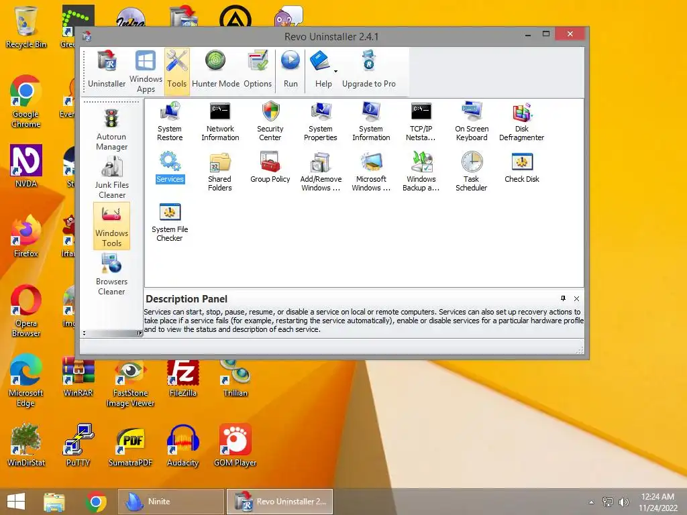Viewport: 687px width, 515px height.
Task: Close the Description Panel
Action: (x=576, y=298)
